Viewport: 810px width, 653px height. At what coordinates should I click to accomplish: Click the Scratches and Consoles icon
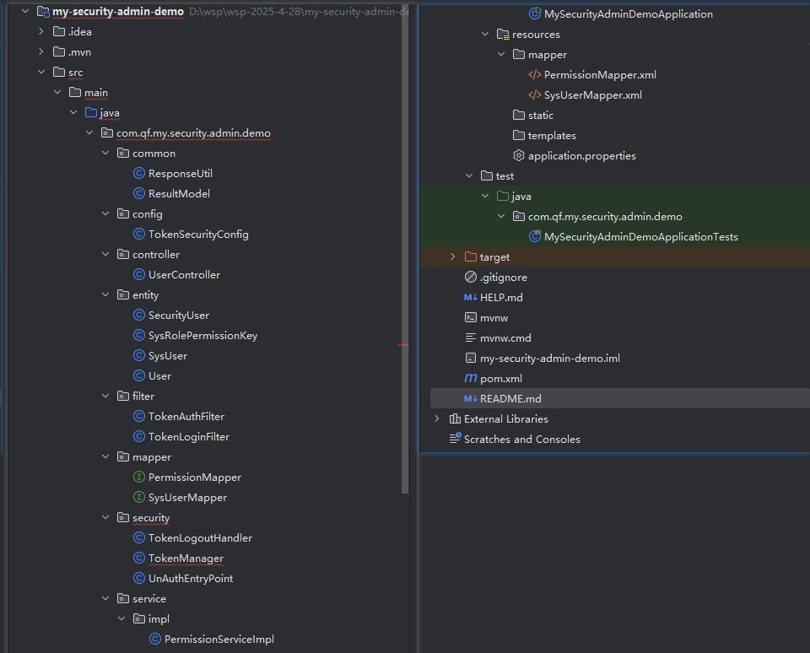[x=455, y=439]
